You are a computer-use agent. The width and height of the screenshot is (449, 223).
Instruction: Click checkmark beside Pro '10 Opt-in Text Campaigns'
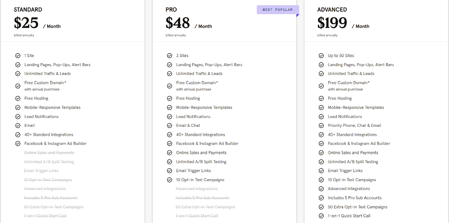(x=169, y=180)
